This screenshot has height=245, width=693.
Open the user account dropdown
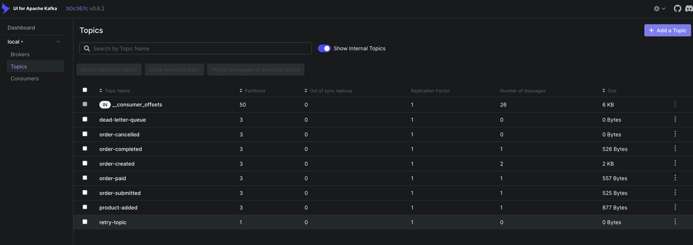pos(659,9)
